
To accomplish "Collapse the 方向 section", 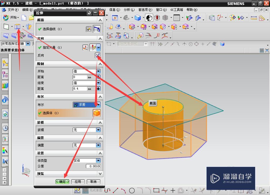I will [x=100, y=38].
